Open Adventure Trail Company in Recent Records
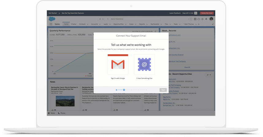 coord(177,61)
